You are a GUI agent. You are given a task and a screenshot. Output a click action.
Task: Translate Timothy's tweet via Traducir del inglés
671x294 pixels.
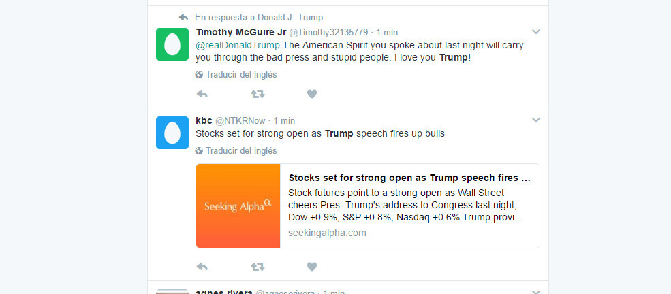coord(236,75)
